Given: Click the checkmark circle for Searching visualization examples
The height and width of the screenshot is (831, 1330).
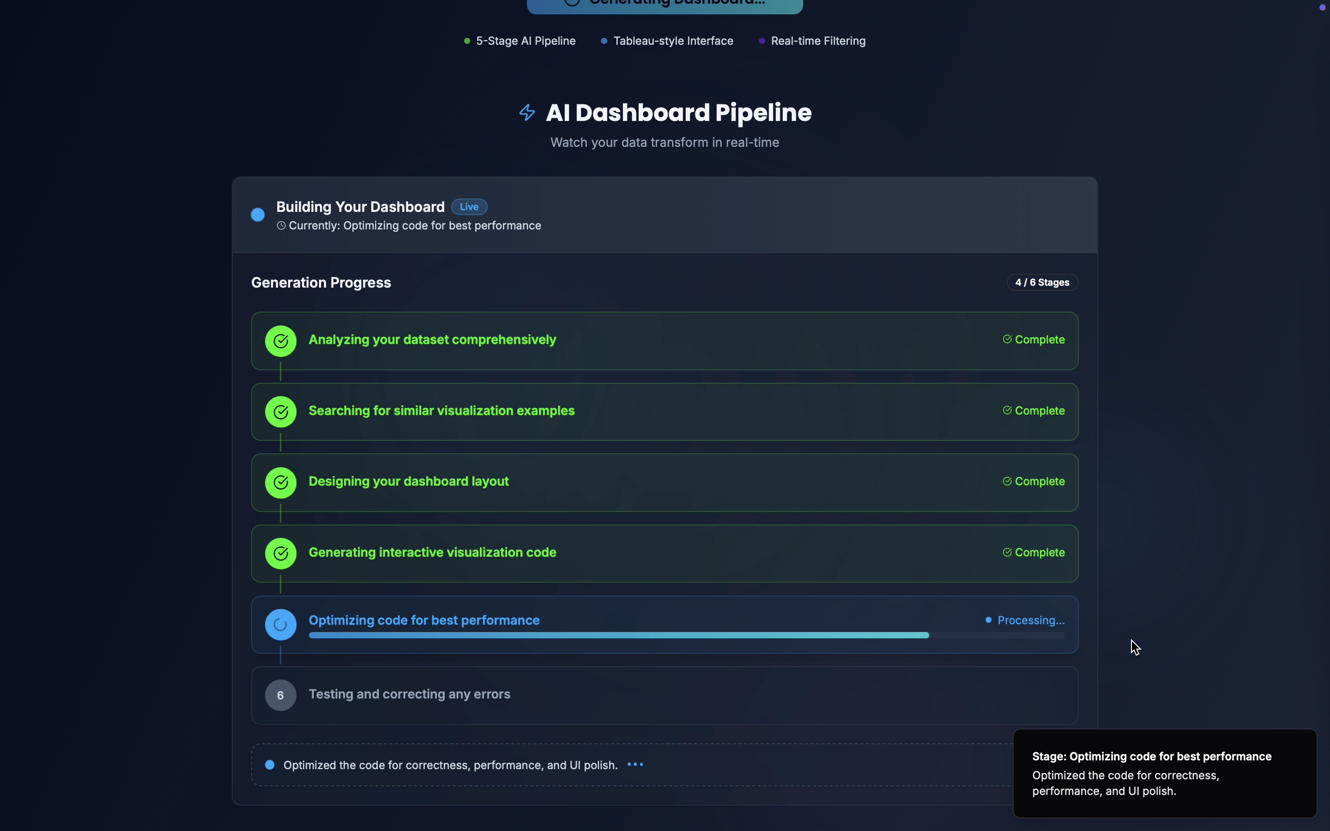Looking at the screenshot, I should pos(281,412).
